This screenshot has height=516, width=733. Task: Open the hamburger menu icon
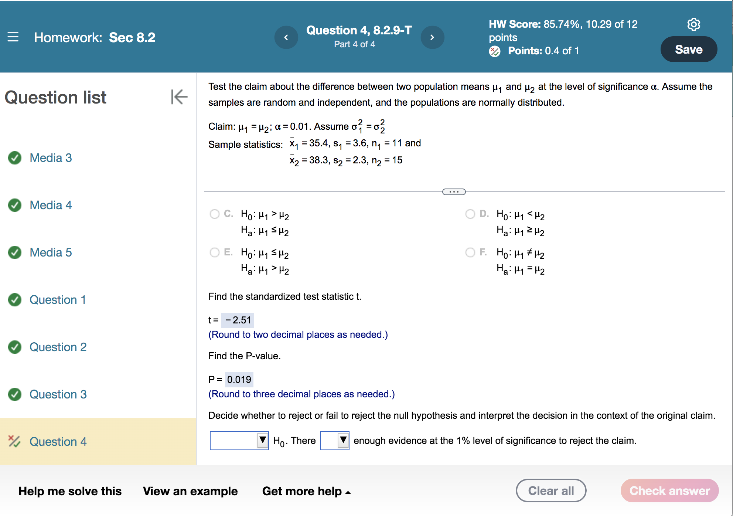point(13,37)
